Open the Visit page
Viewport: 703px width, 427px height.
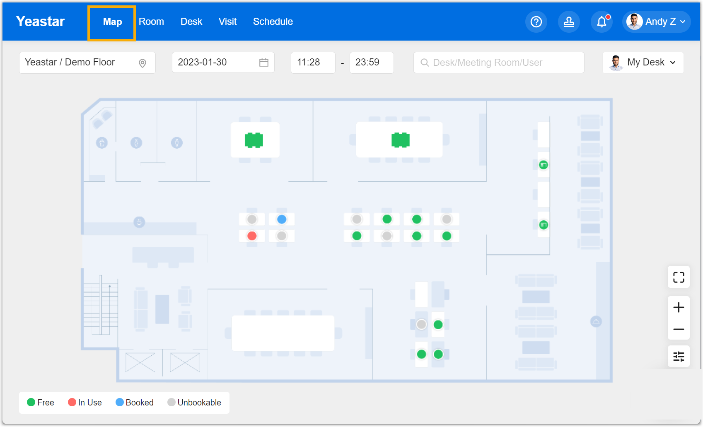[x=227, y=22]
